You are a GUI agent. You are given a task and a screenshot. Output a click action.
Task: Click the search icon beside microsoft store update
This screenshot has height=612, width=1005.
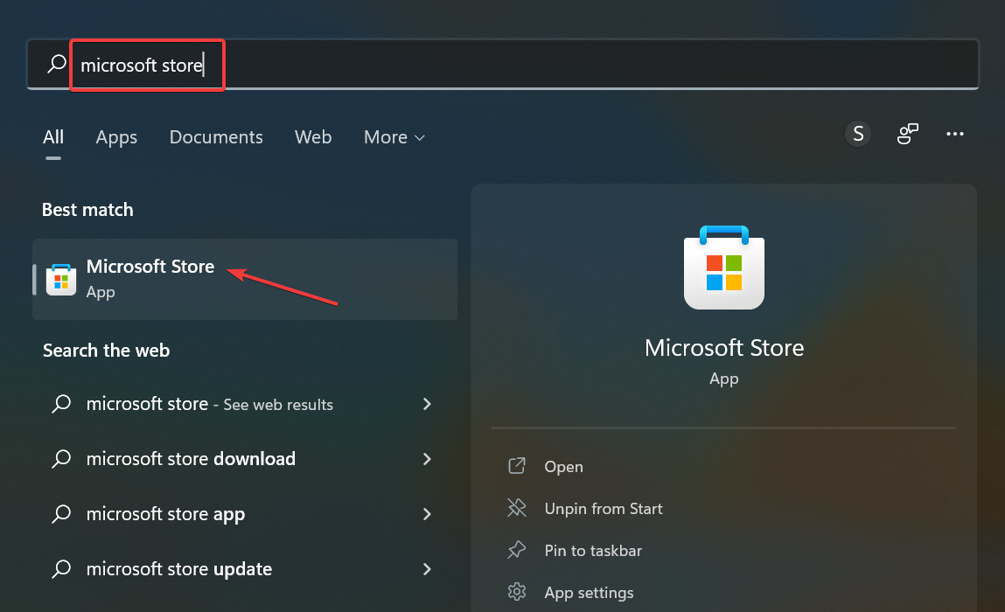pyautogui.click(x=61, y=568)
